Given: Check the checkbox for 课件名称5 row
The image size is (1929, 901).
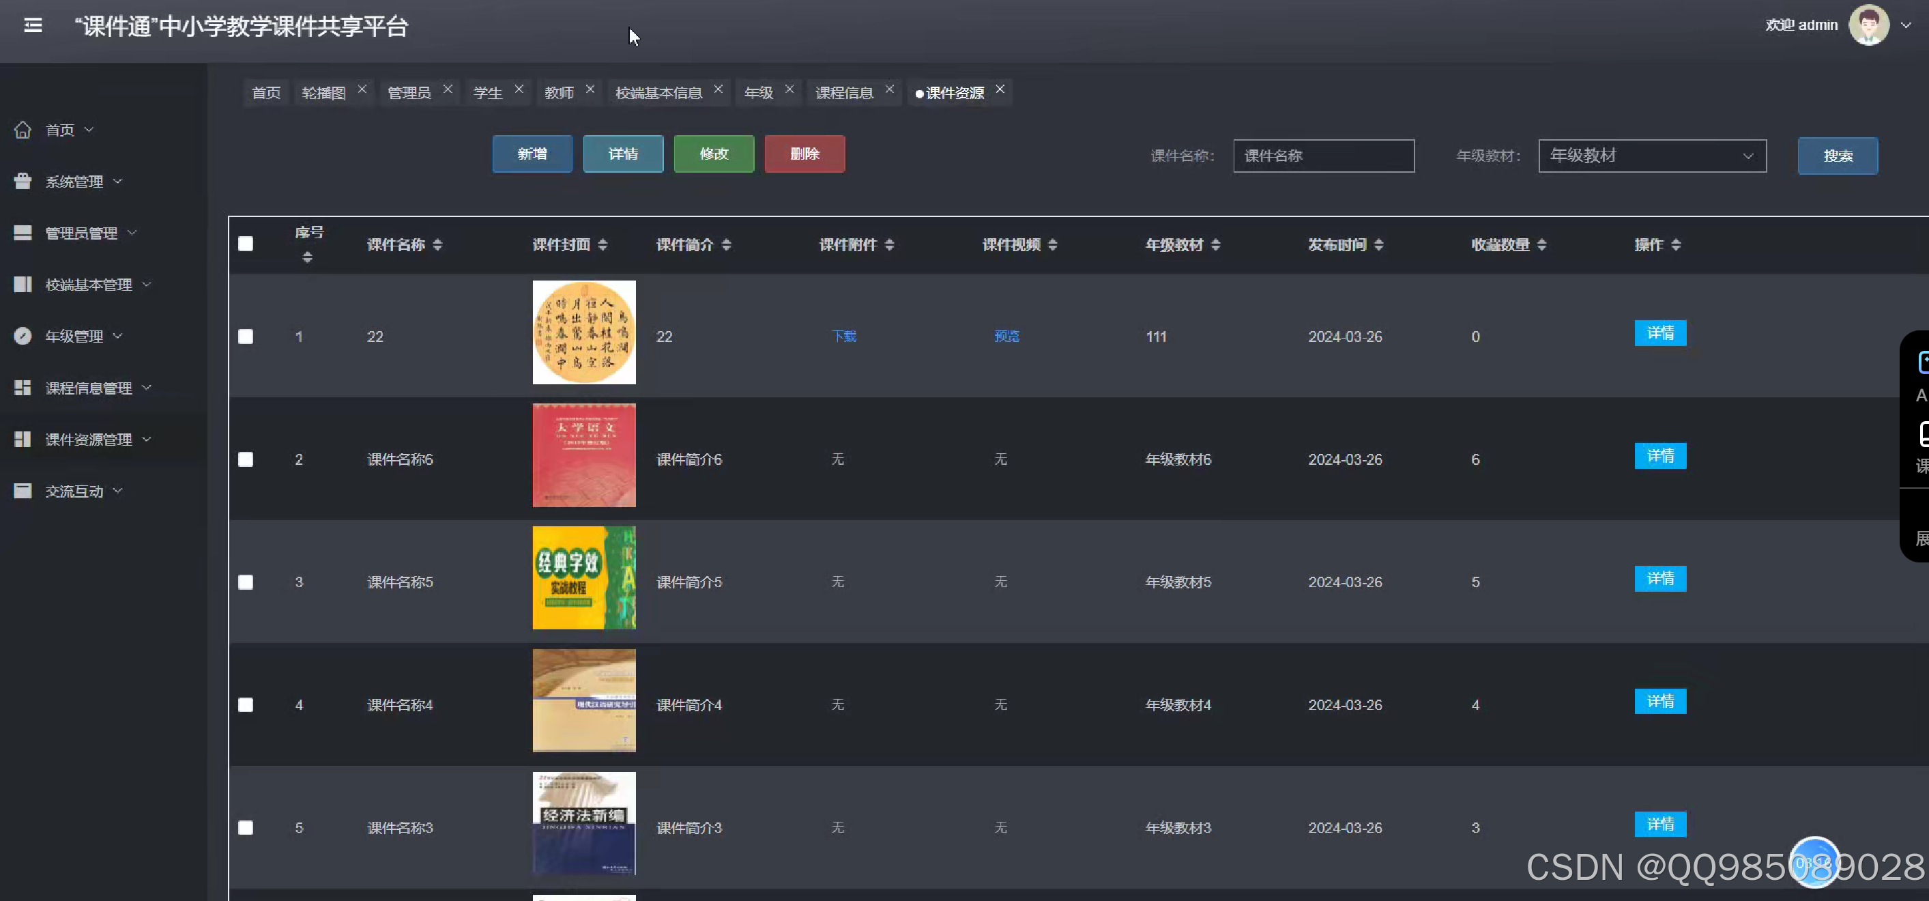Looking at the screenshot, I should [246, 582].
